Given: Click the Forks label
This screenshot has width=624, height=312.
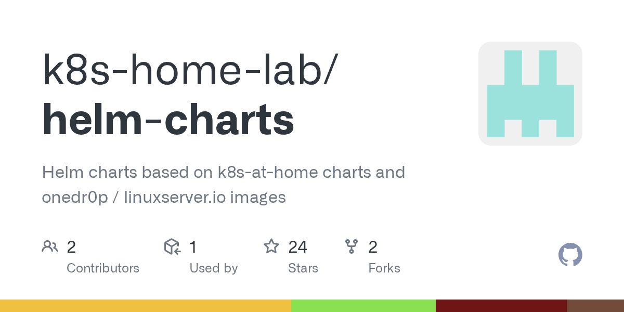Looking at the screenshot, I should pyautogui.click(x=384, y=268).
